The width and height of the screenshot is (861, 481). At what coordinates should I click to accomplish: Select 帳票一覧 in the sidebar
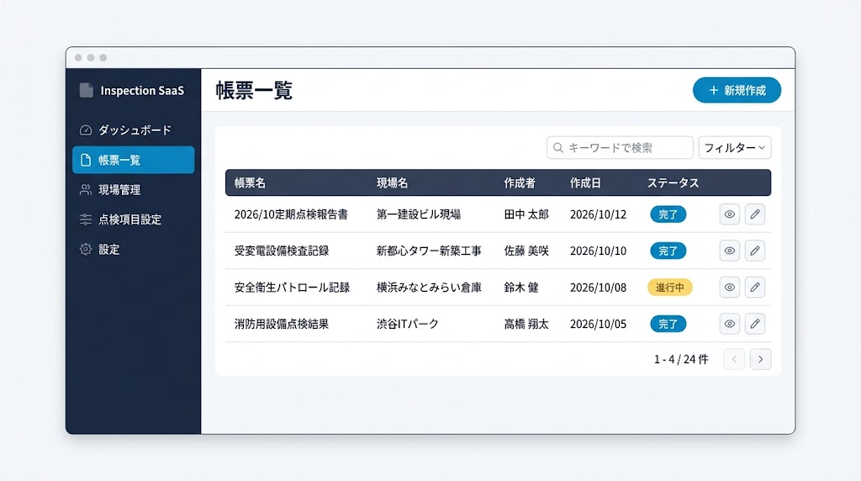134,160
